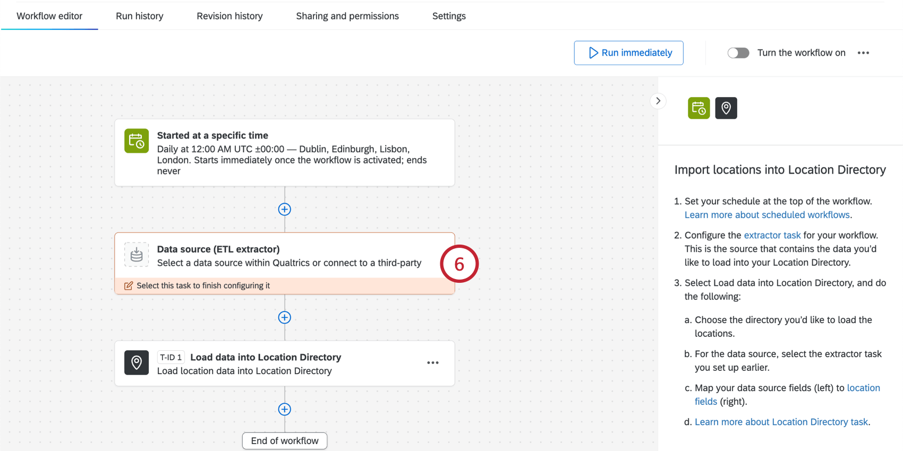
Task: Turn the workflow on toggle switch
Action: coord(738,53)
